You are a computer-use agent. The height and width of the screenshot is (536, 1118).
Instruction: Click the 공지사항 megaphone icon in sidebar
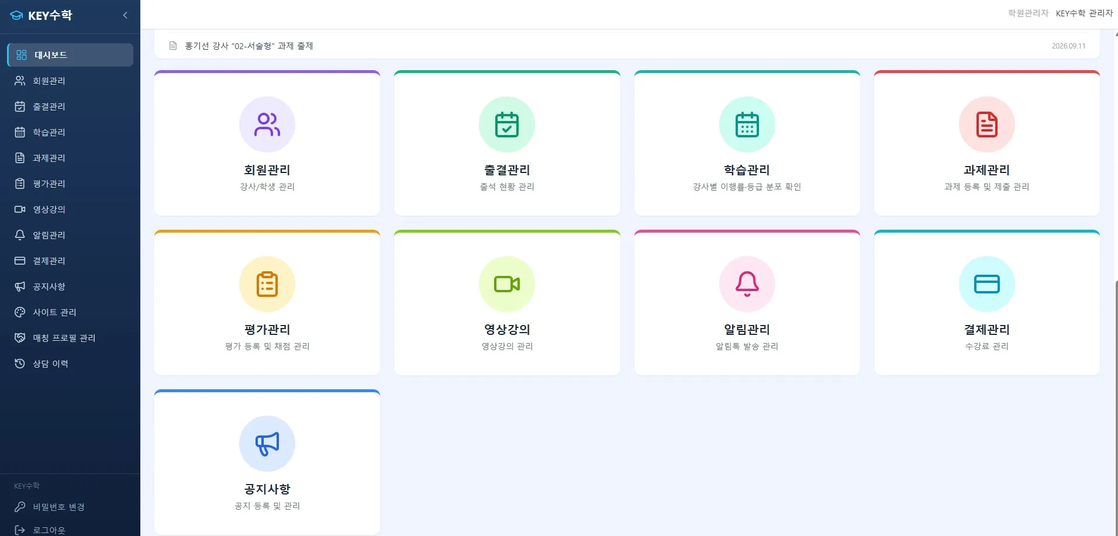tap(20, 286)
